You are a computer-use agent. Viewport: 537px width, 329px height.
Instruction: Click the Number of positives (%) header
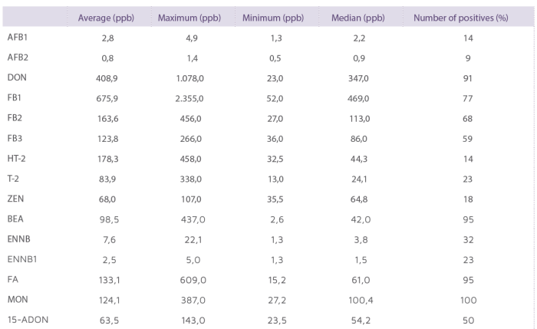coord(460,18)
